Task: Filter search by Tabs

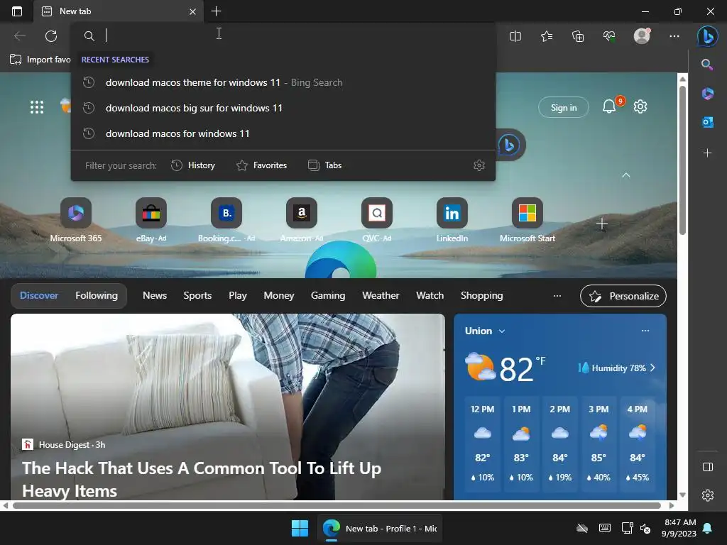Action: point(324,165)
